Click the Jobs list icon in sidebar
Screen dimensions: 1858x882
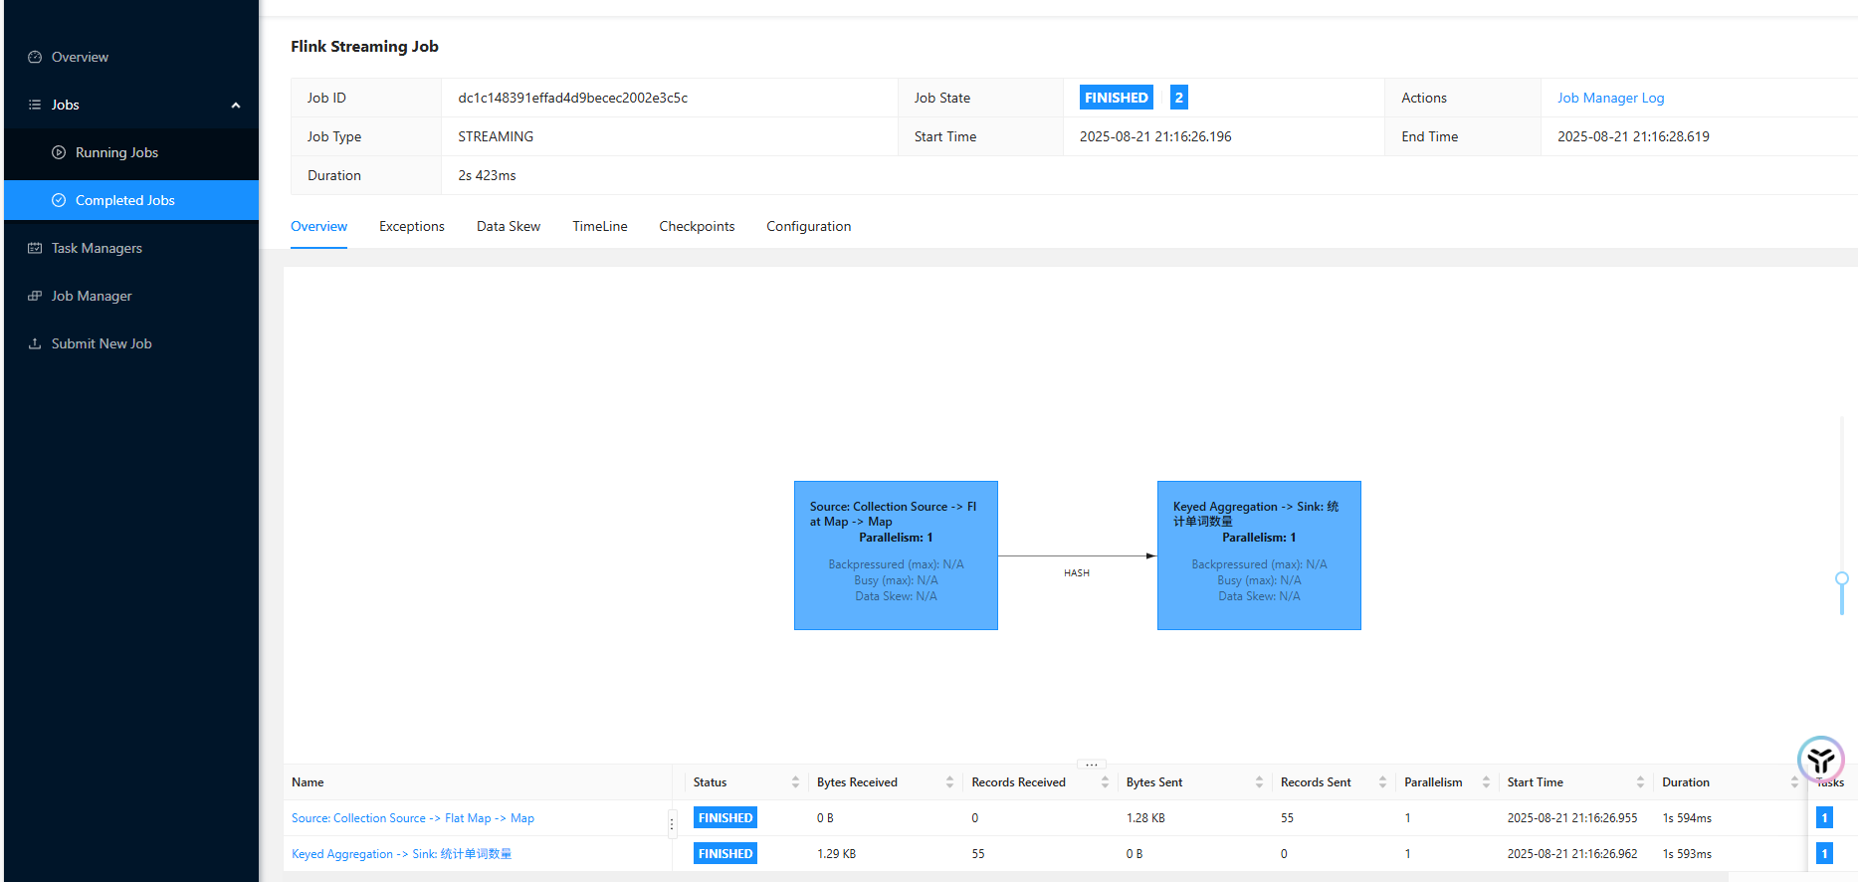tap(35, 105)
